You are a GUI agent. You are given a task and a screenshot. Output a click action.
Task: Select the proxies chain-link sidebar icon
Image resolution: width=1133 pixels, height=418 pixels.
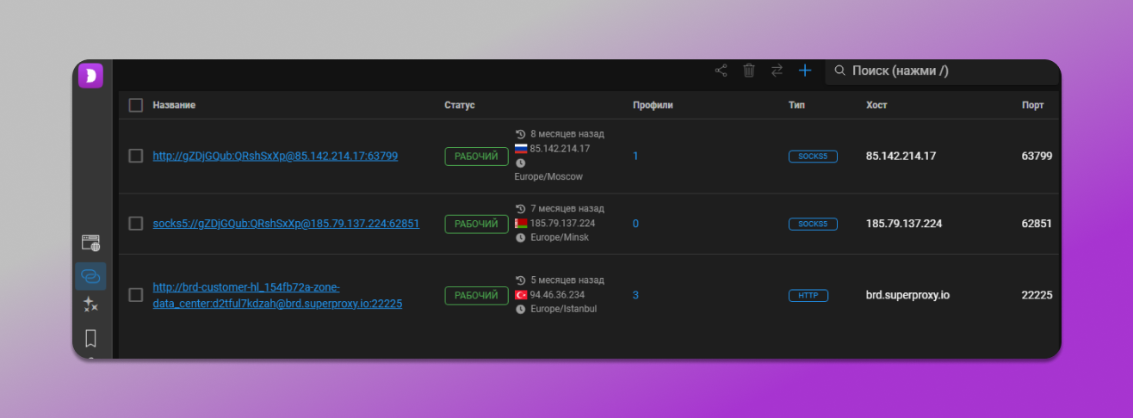tap(90, 276)
